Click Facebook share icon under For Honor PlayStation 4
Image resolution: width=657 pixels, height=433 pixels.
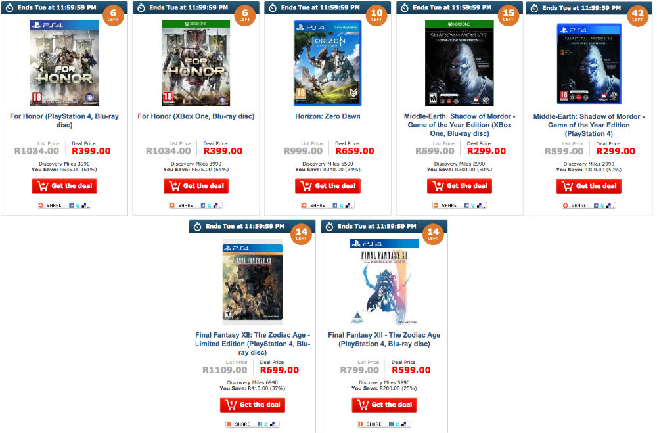(71, 206)
